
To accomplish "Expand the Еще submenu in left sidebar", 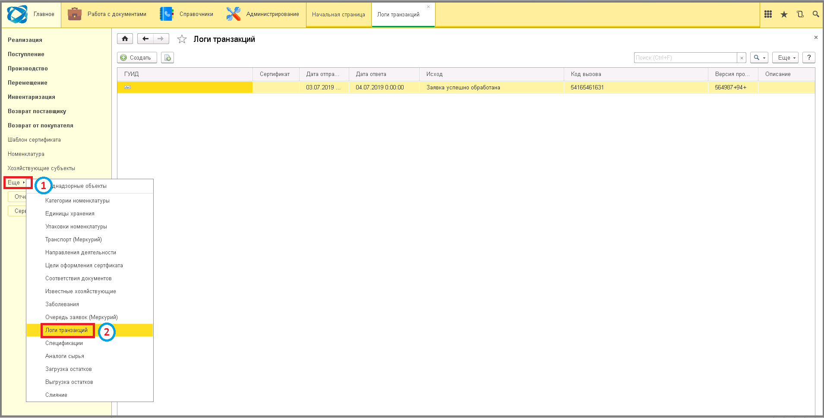I will pos(16,182).
